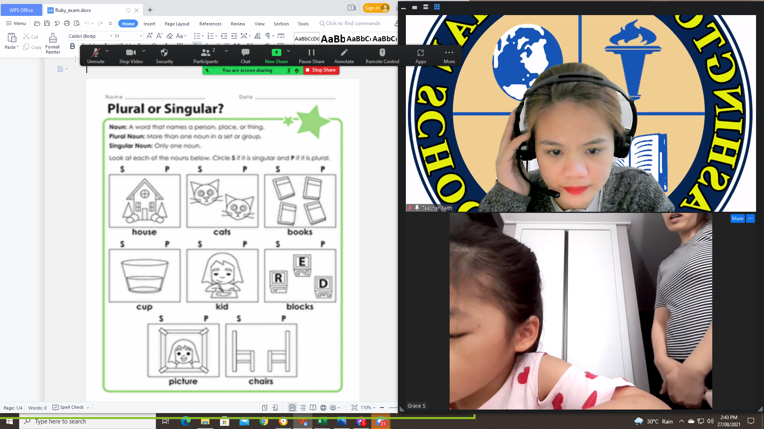Open the Paste dropdown arrow
This screenshot has height=429, width=764.
click(18, 47)
